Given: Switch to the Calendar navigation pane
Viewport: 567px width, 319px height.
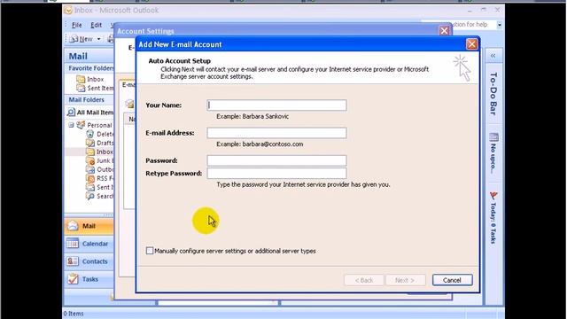Looking at the screenshot, I should 89,244.
